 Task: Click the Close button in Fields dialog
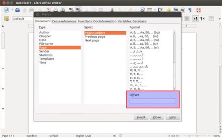tap(157, 117)
